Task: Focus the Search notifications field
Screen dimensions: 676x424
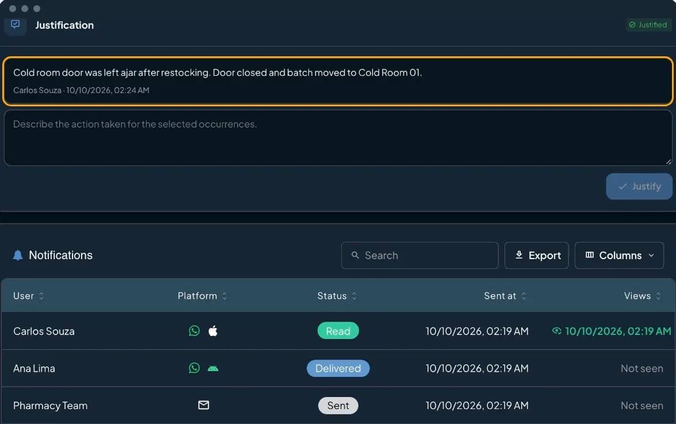Action: (x=420, y=255)
